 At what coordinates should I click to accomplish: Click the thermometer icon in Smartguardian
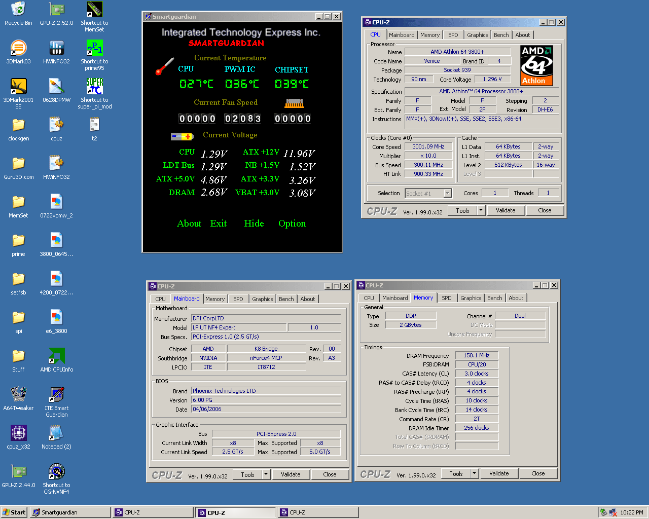[x=165, y=66]
